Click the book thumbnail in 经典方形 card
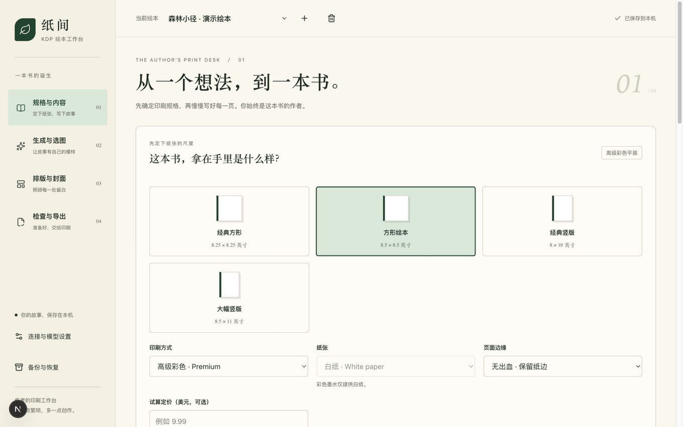The image size is (683, 427). tap(230, 208)
